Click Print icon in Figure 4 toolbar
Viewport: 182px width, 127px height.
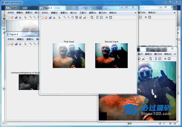(x=20, y=44)
